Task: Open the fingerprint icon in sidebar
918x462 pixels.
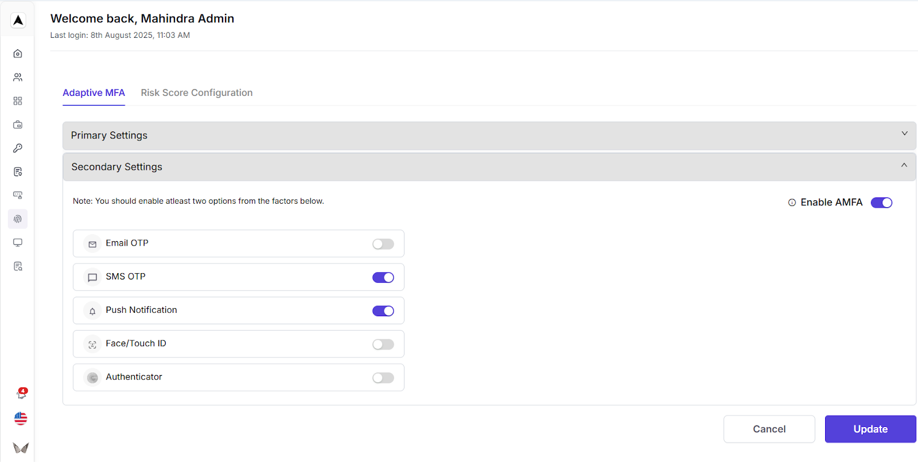Action: [18, 219]
